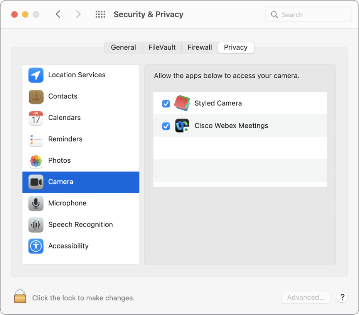
Task: Open the Photos flower icon
Action: [36, 161]
